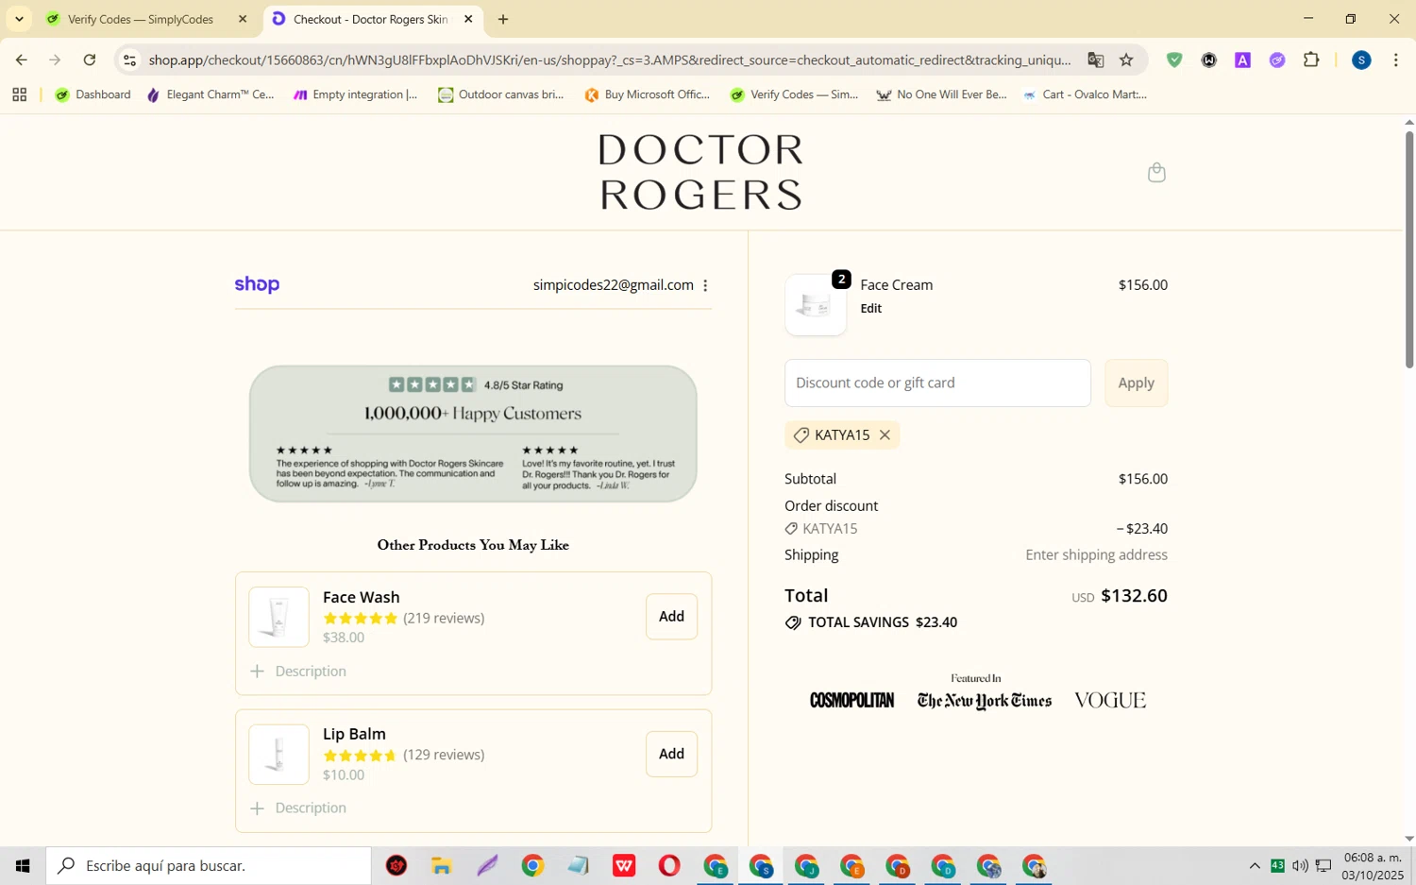This screenshot has height=885, width=1416.
Task: Open the Verify Codes — Sim... bookmark
Action: click(x=794, y=94)
